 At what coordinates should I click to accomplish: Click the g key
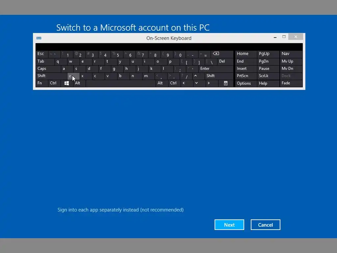tap(117, 69)
